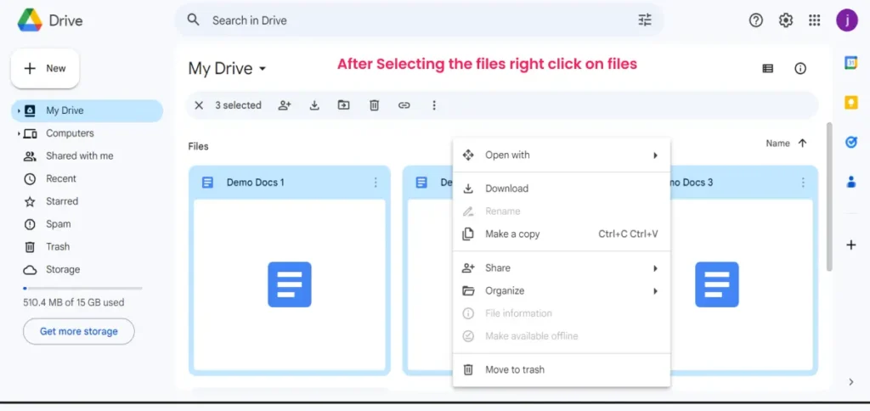Reverse the Name sort direction arrow

pyautogui.click(x=803, y=144)
